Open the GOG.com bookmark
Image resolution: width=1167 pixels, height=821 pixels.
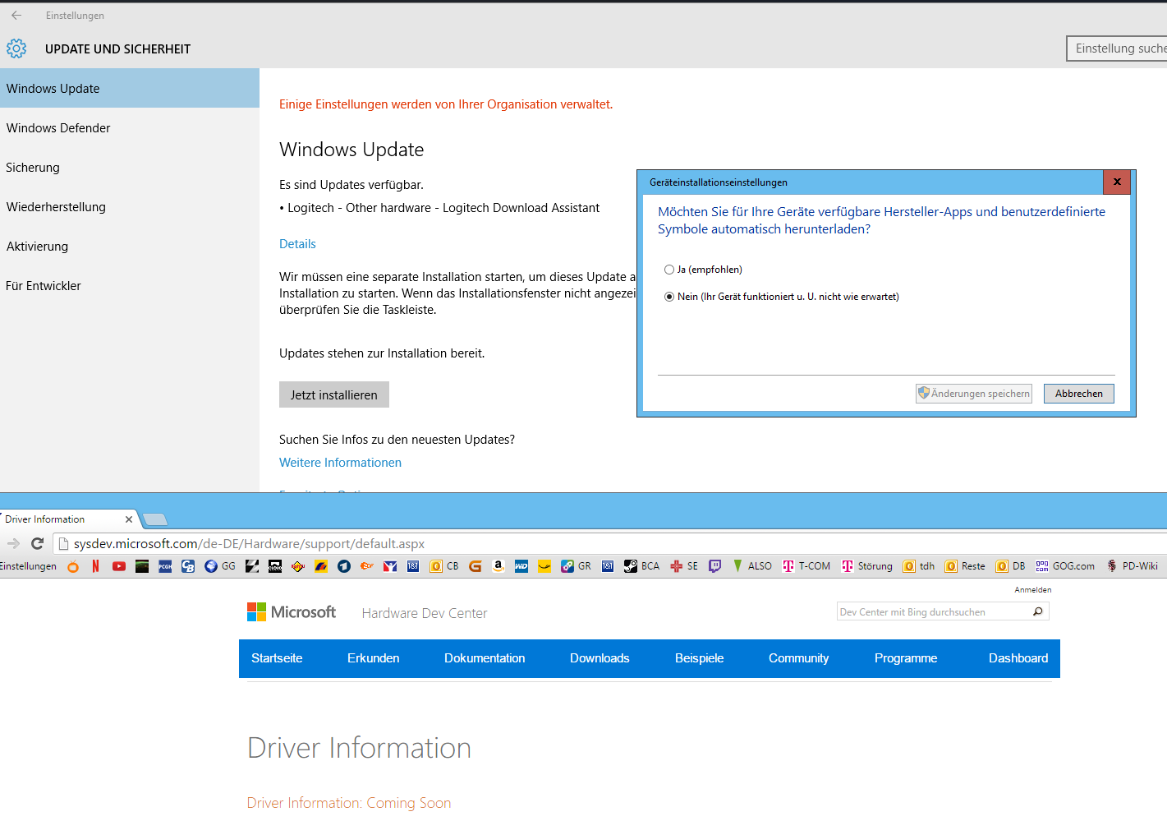pos(1065,566)
